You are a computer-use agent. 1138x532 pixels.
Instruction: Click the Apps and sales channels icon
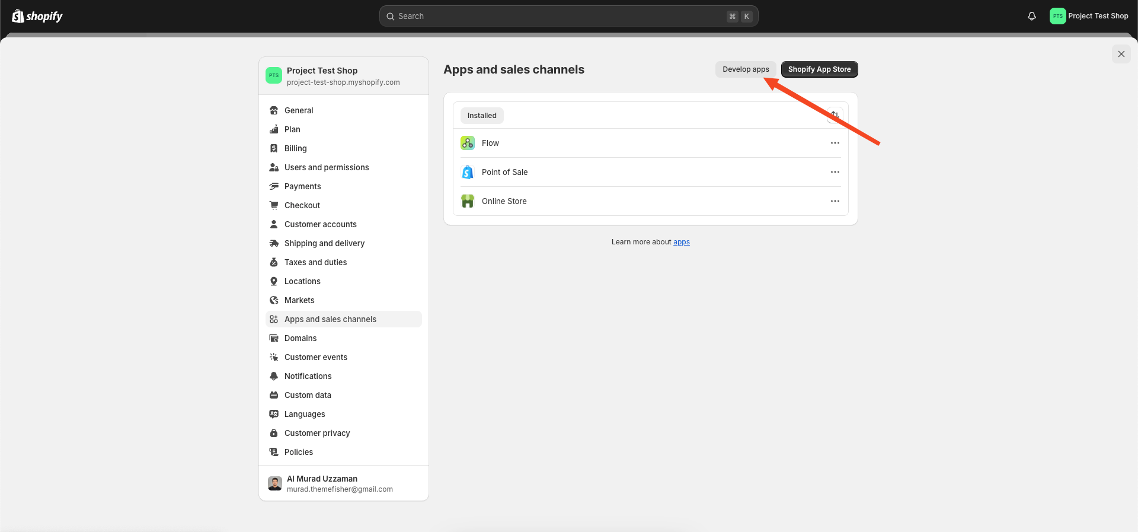coord(274,319)
